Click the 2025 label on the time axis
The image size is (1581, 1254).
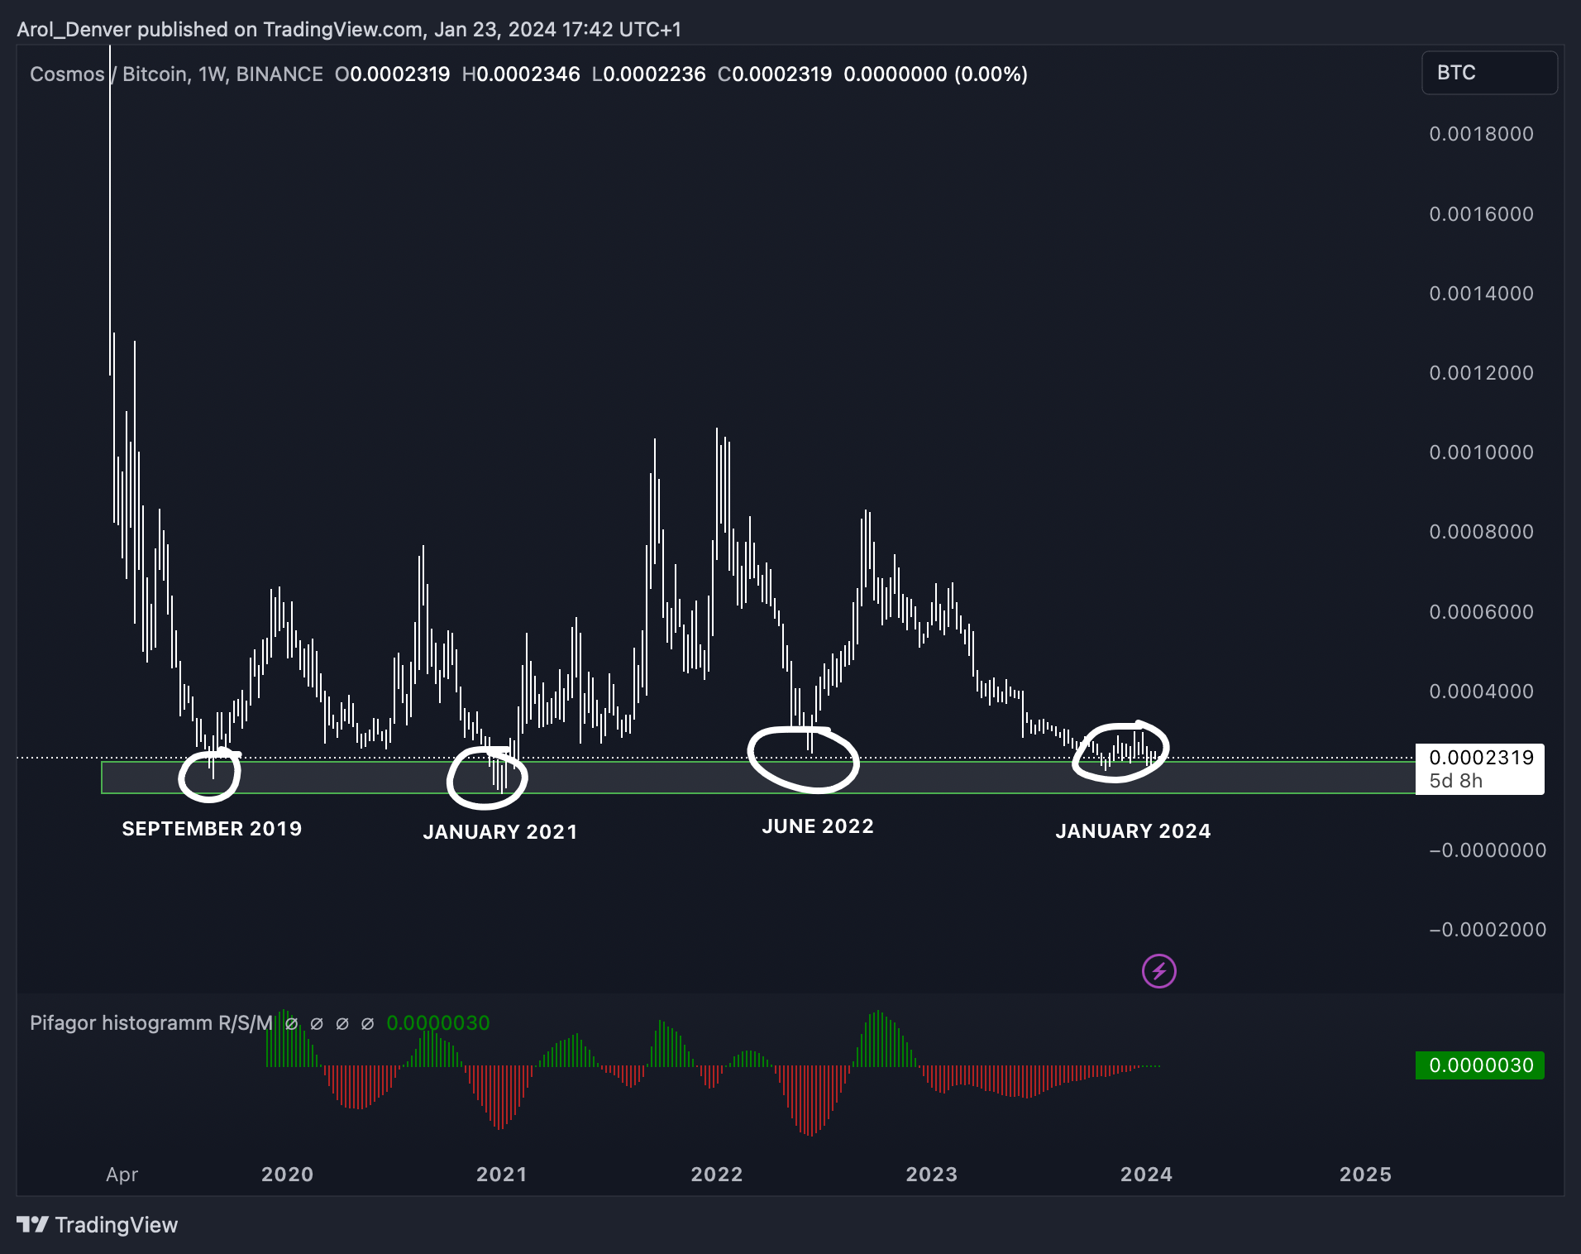[x=1365, y=1175]
